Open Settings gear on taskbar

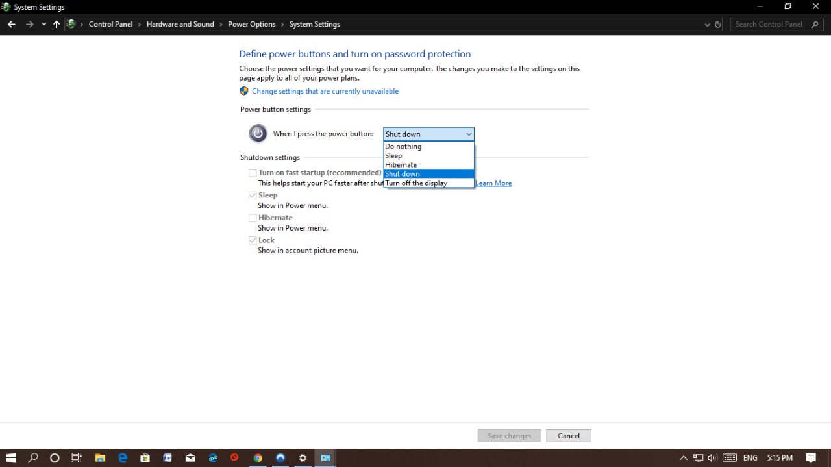point(303,458)
